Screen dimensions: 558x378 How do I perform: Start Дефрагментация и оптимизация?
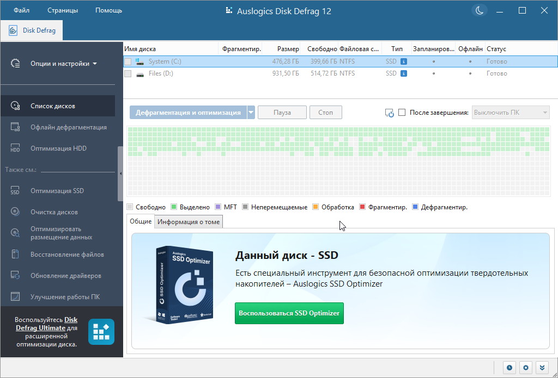pos(188,113)
